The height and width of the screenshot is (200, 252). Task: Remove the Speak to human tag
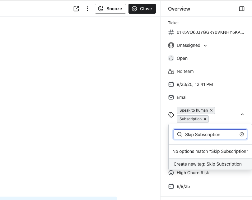click(211, 110)
